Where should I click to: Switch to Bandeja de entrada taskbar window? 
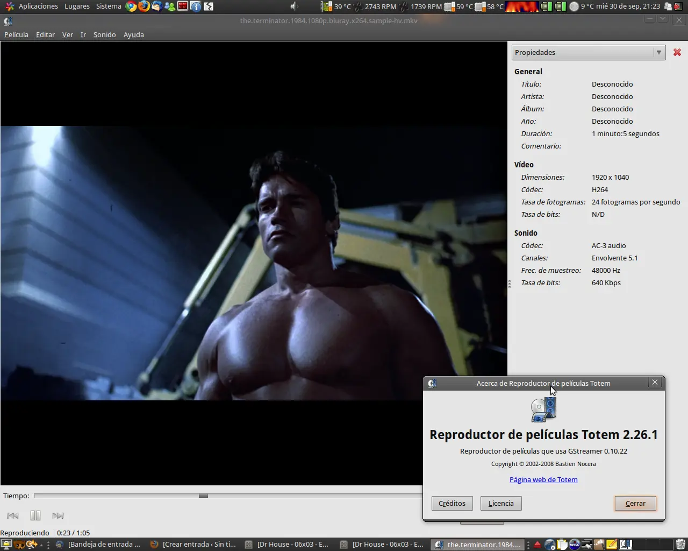pyautogui.click(x=99, y=545)
